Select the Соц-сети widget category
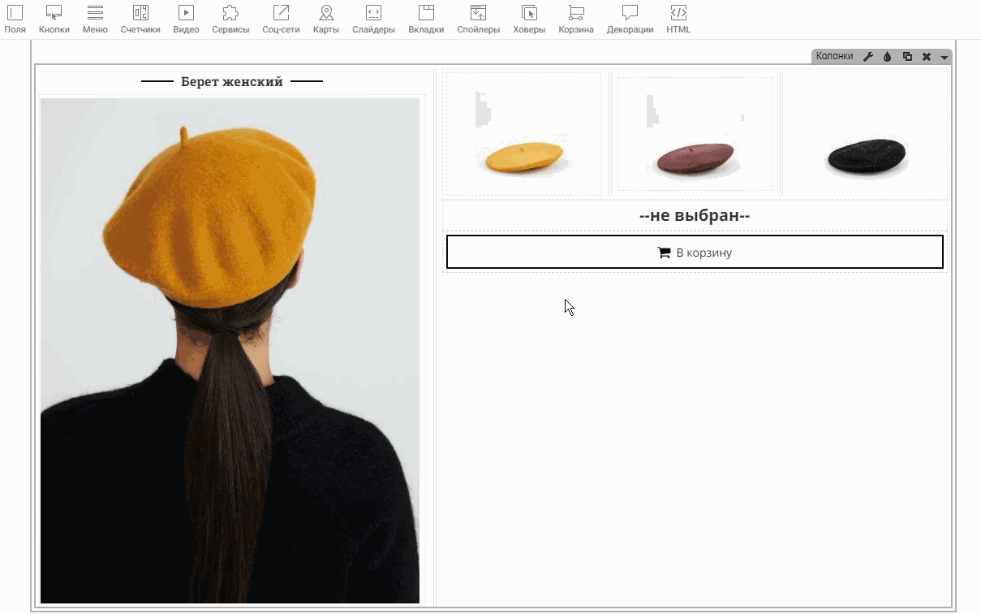Viewport: 981px width, 614px height. coord(281,19)
